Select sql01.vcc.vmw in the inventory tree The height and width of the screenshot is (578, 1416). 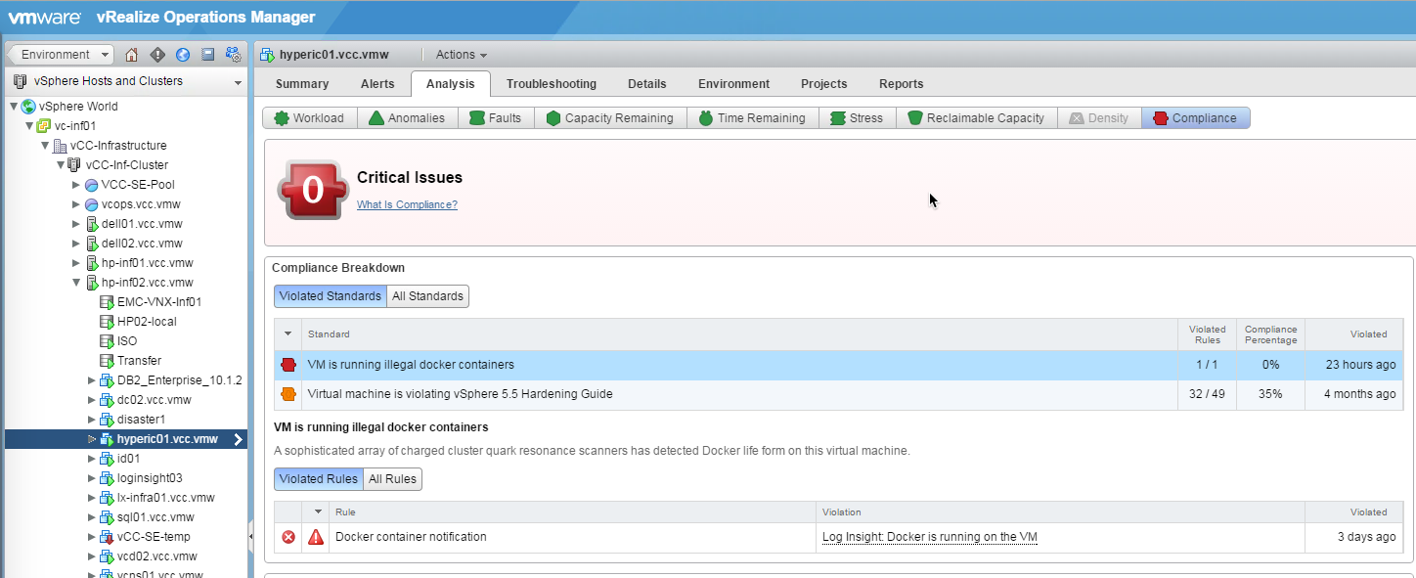tap(155, 517)
